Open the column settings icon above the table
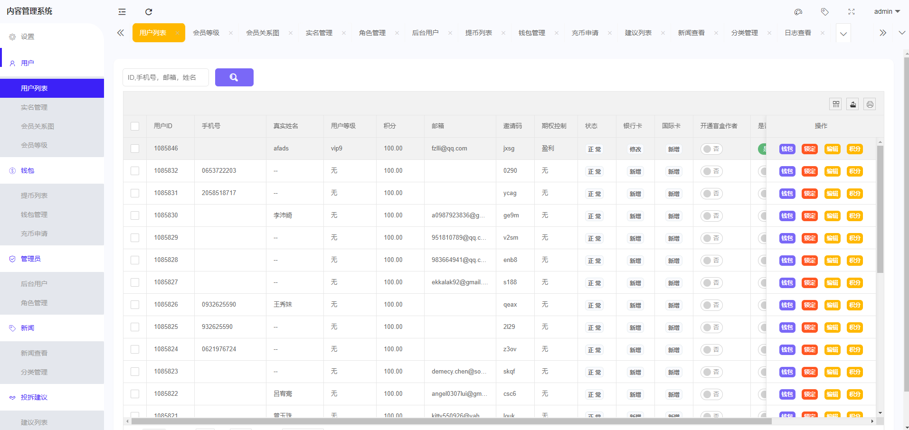Screen dimensions: 909x430 (835, 103)
